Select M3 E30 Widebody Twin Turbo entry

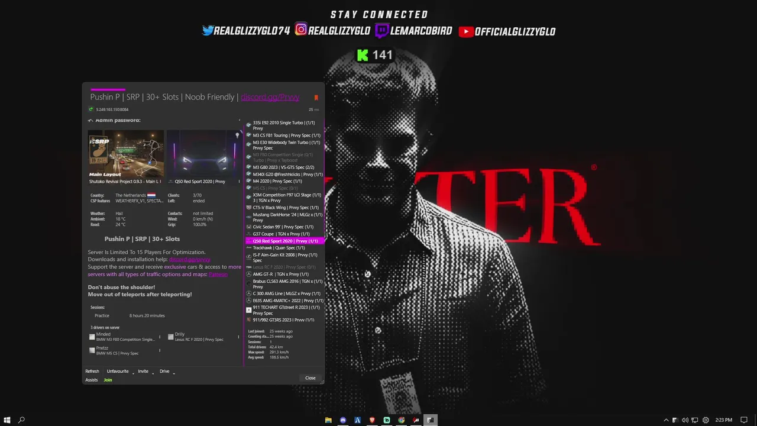[284, 145]
